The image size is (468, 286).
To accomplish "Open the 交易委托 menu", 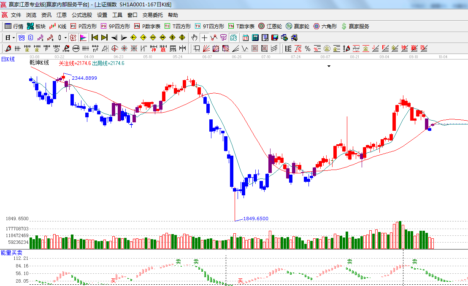I will (x=152, y=15).
